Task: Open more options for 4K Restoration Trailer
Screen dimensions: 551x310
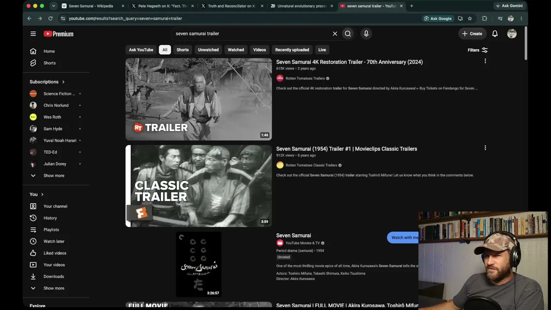Action: 485,61
